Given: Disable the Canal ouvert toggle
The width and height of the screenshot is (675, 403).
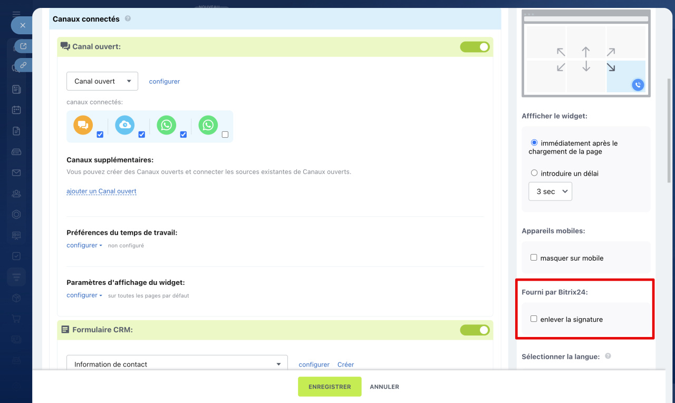Looking at the screenshot, I should tap(475, 47).
